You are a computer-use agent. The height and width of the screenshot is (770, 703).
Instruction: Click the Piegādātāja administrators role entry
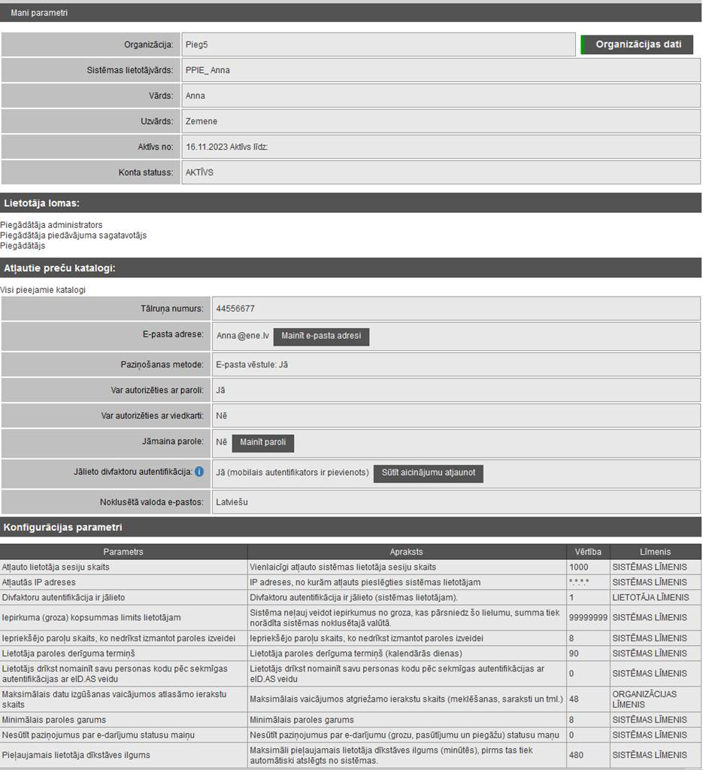click(x=51, y=225)
